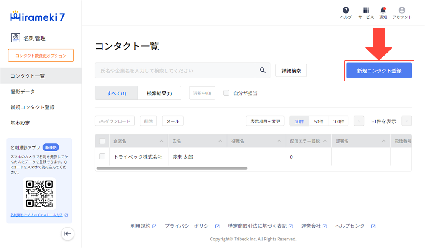
Task: Click external link icon beside プライバシーポリシー
Action: pyautogui.click(x=217, y=226)
